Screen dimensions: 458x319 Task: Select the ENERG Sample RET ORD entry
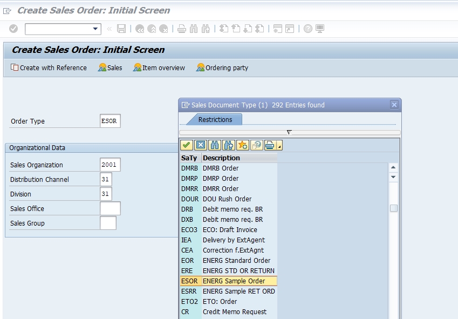[228, 291]
